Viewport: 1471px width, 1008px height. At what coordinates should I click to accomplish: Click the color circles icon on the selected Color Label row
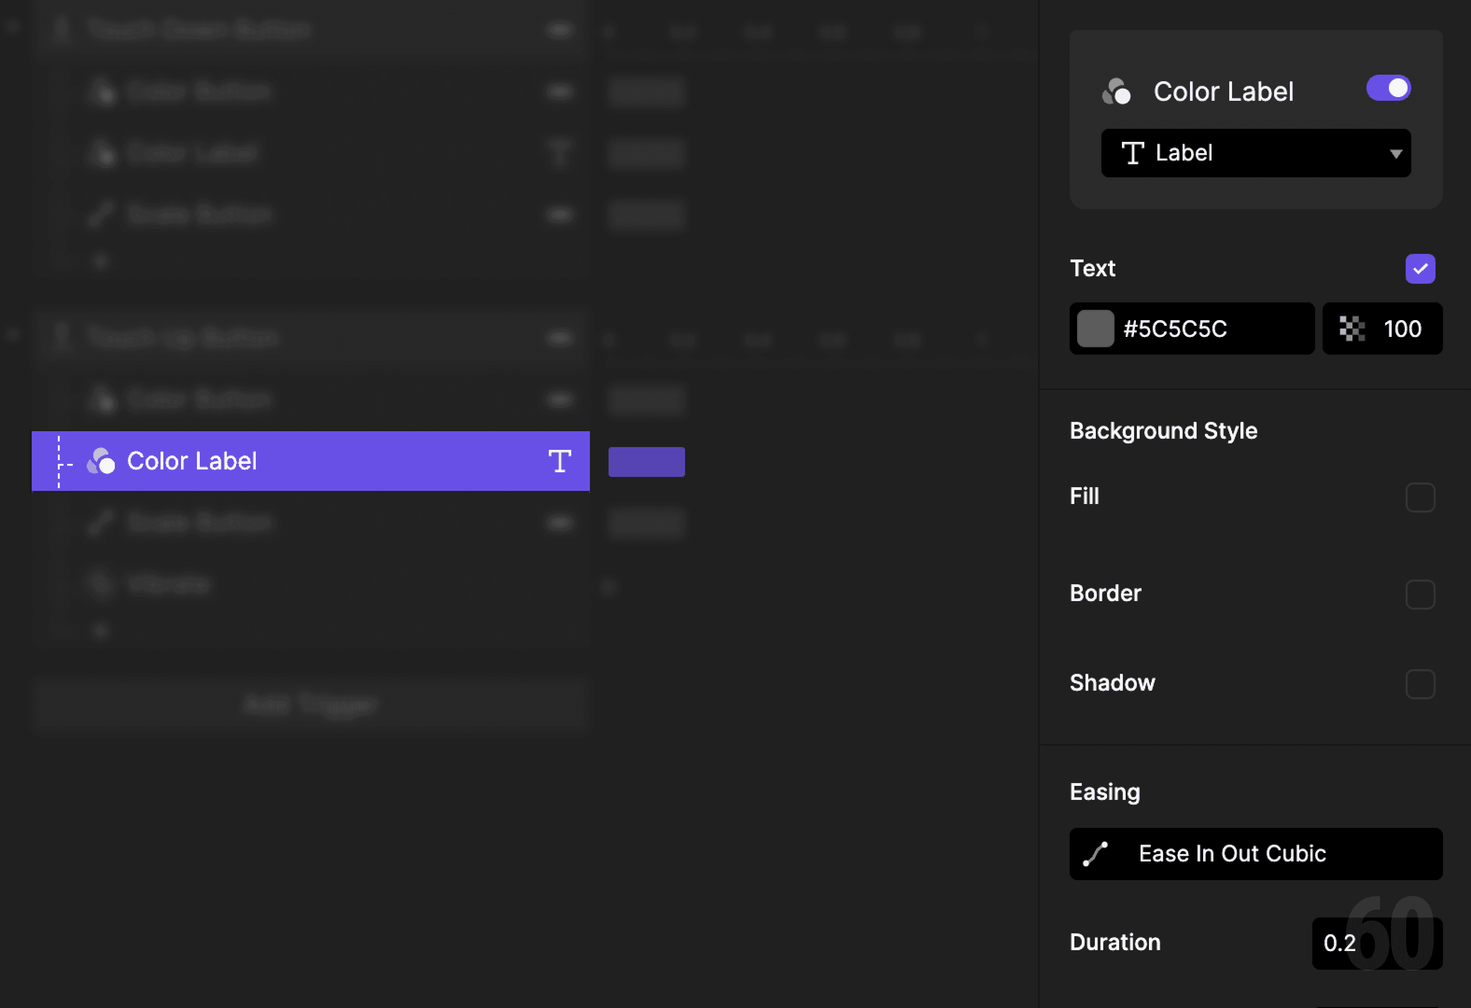101,461
